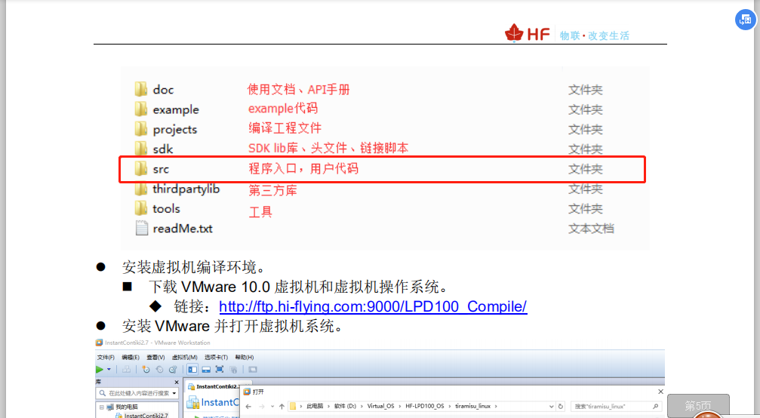Click the tiramisu_linux search box
This screenshot has width=760, height=418.
pos(616,407)
